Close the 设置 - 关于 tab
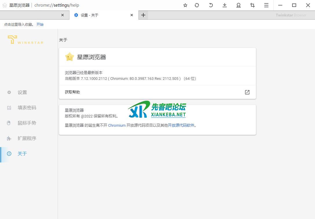 coord(132,15)
